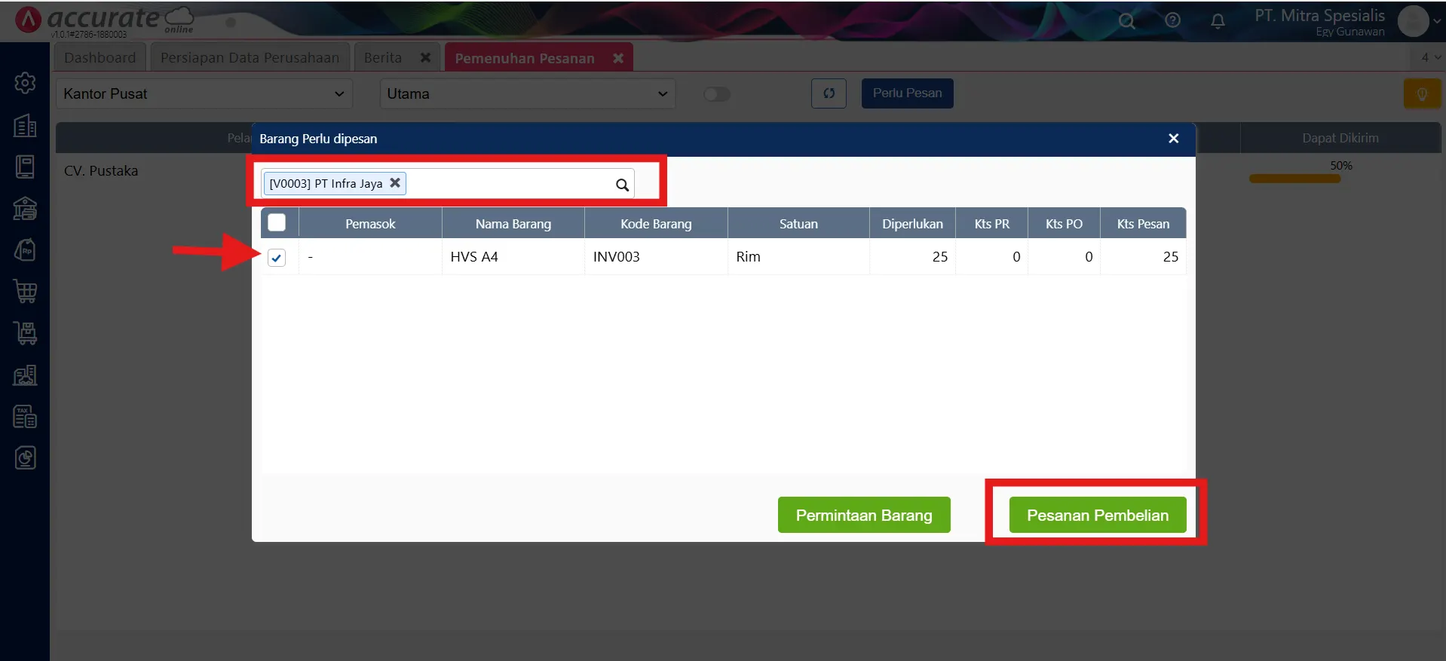Open the Utama warehouse dropdown

528,93
